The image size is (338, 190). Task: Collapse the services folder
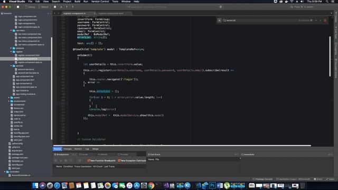(11, 66)
